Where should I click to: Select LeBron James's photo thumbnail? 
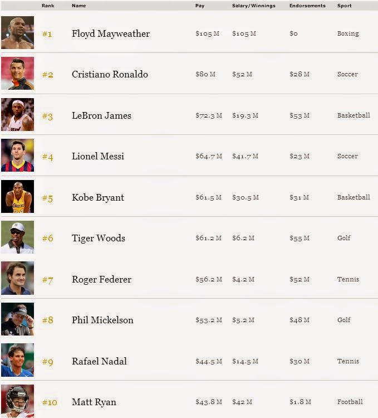(18, 115)
